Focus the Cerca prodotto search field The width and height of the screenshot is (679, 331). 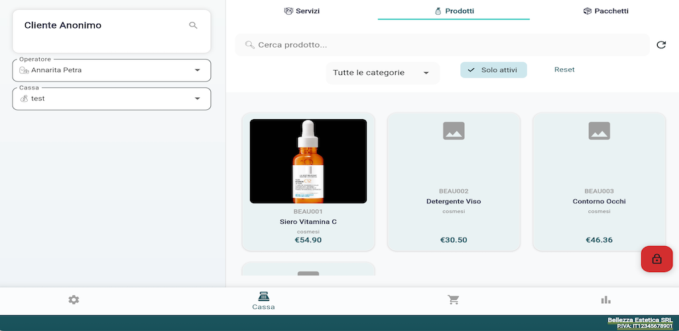click(442, 45)
